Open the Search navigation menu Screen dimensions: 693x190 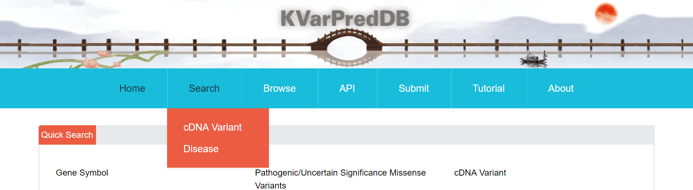coord(204,89)
